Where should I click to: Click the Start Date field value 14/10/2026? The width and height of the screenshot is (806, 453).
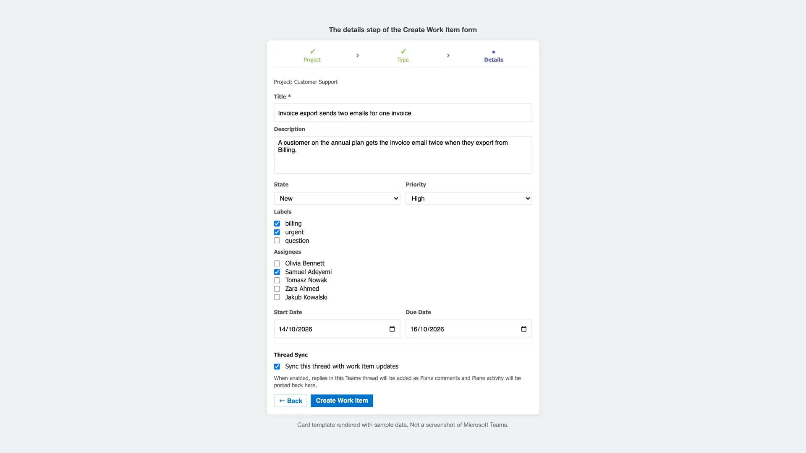tap(296, 329)
